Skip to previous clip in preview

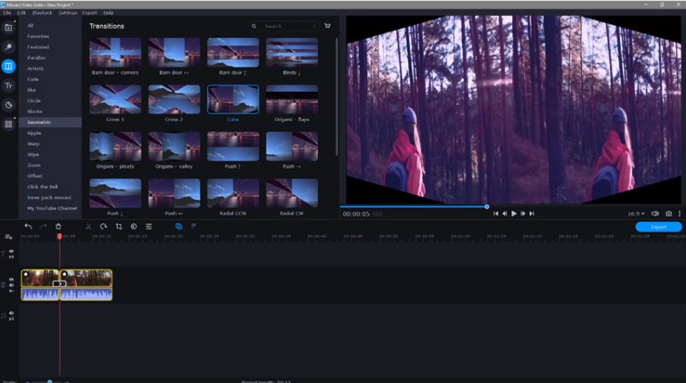[495, 214]
